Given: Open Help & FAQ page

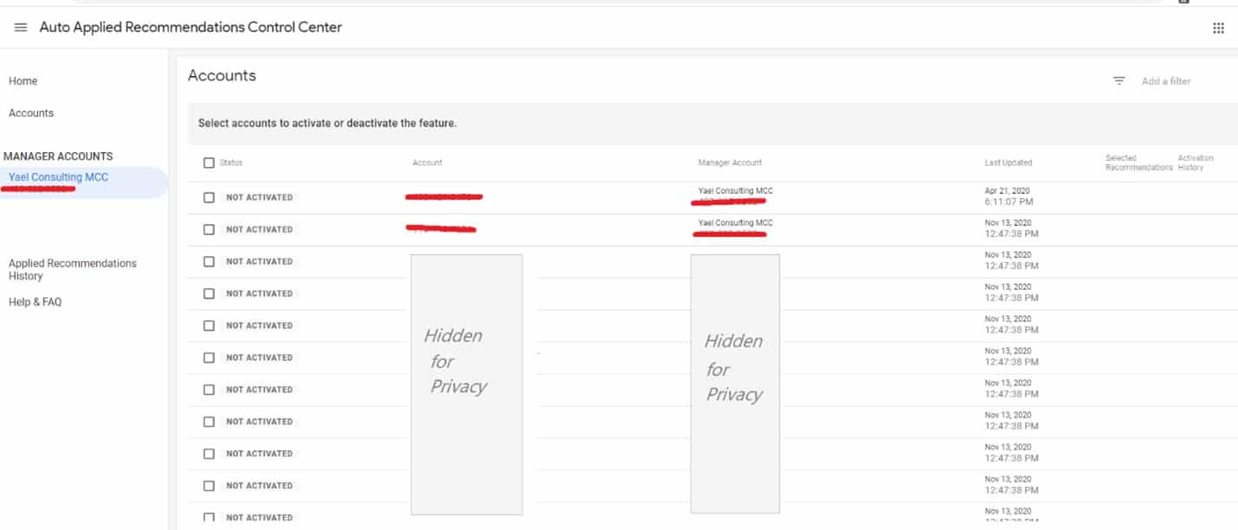Looking at the screenshot, I should pos(35,302).
